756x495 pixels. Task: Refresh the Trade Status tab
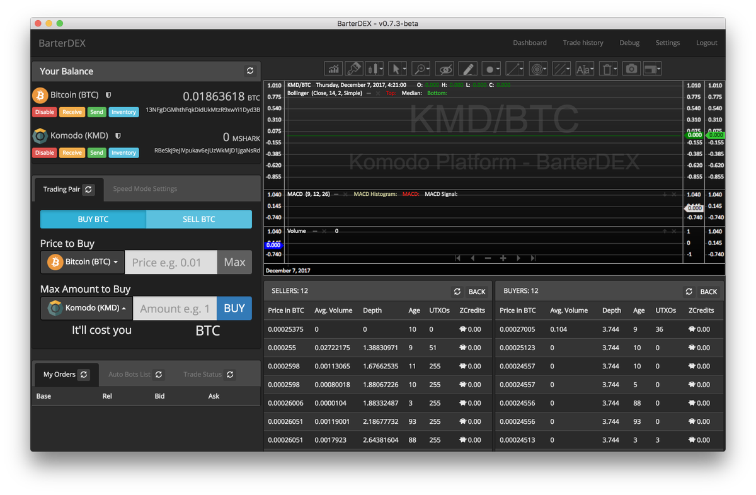tap(230, 375)
